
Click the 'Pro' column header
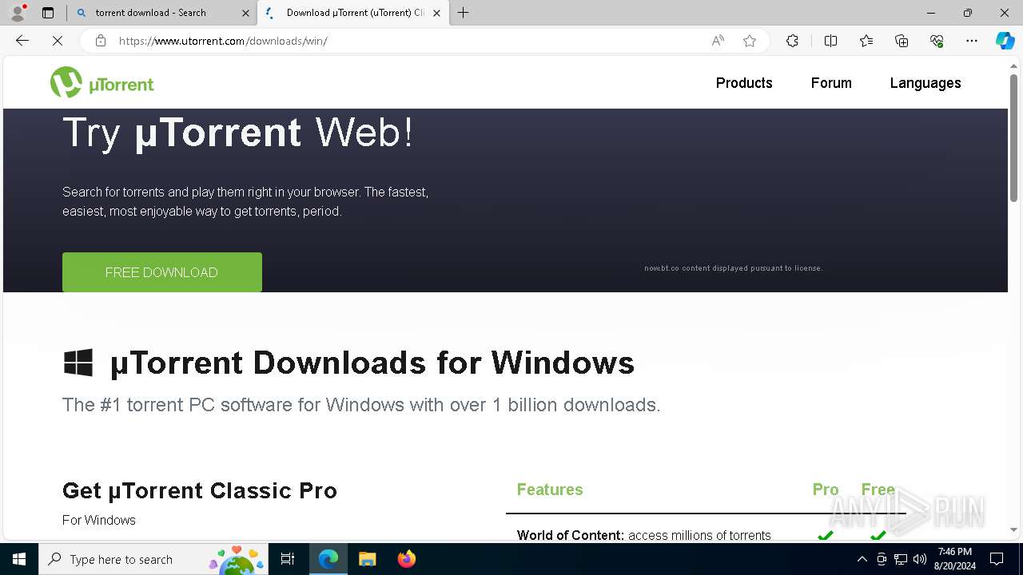[826, 490]
